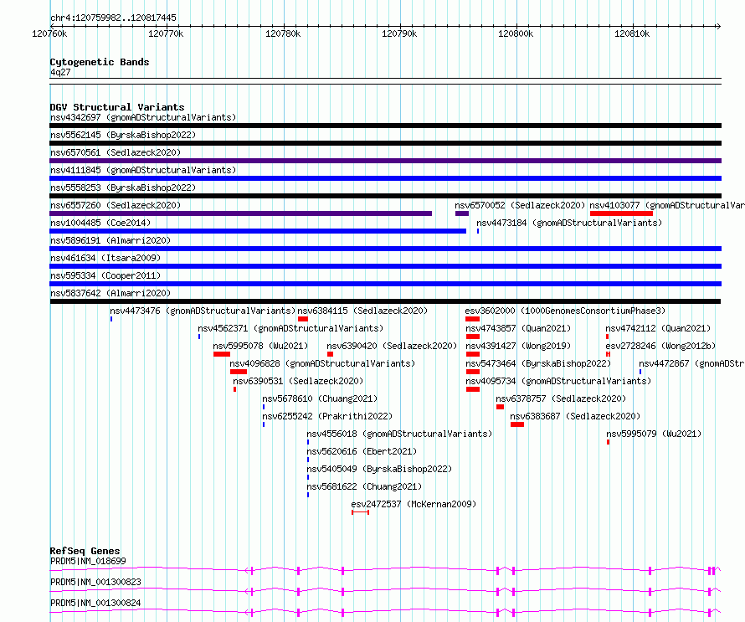Click the 120780k ruler label
Viewport: 745px width, 622px height.
click(283, 33)
